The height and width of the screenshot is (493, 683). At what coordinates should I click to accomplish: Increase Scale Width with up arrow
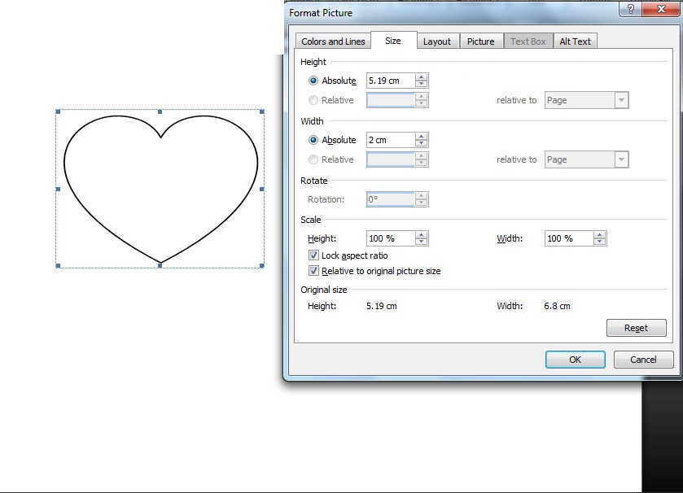[600, 235]
